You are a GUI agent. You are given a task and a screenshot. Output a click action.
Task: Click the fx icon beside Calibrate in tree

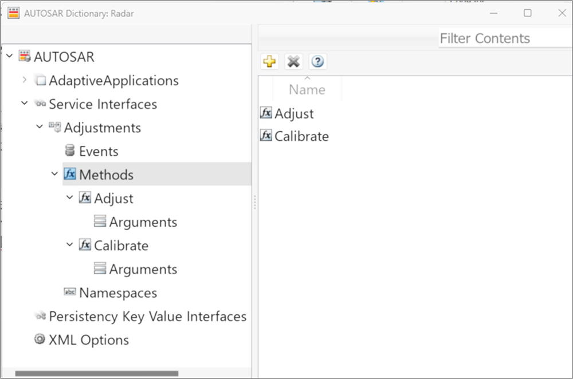(x=85, y=244)
